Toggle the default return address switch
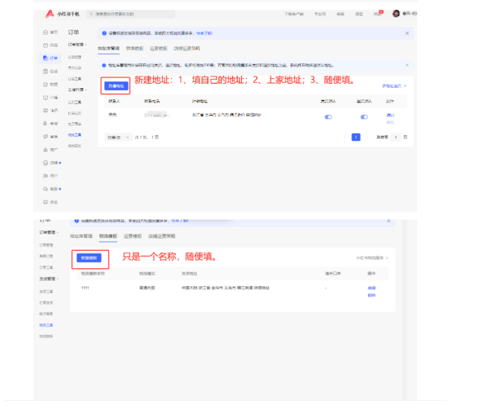 pyautogui.click(x=364, y=117)
